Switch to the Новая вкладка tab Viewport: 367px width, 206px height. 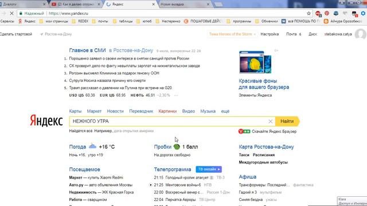point(182,4)
